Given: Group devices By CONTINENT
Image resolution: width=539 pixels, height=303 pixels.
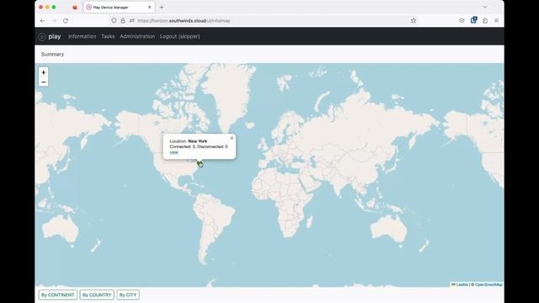Looking at the screenshot, I should [x=58, y=295].
